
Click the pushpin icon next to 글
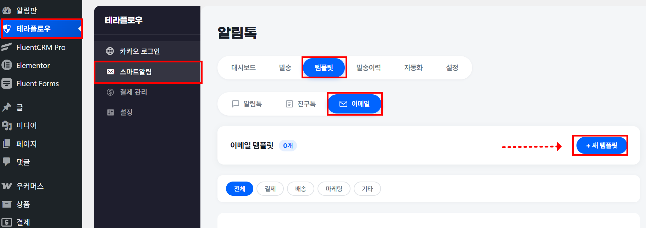tap(7, 107)
